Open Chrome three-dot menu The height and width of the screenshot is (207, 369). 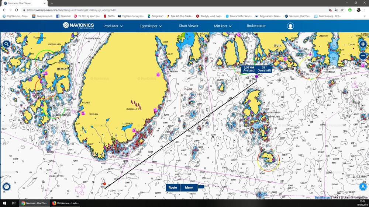tap(365, 10)
